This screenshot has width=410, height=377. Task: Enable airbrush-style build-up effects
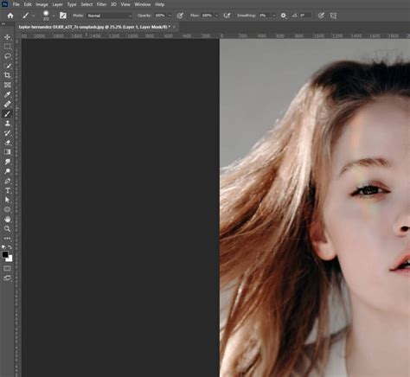pos(227,16)
